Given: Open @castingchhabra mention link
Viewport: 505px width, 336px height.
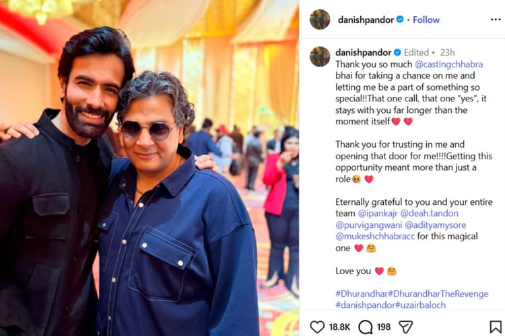Looking at the screenshot, I should (x=449, y=65).
